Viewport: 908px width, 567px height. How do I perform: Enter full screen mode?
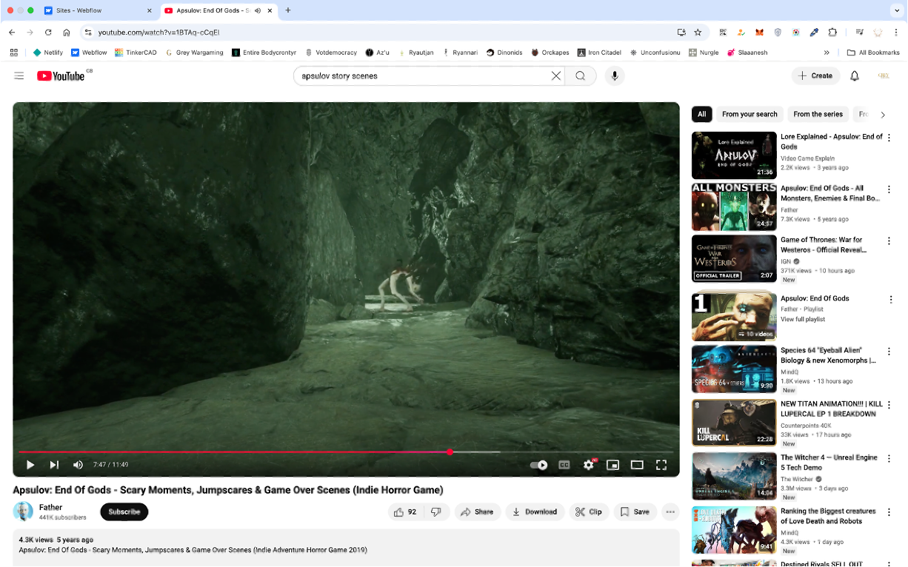click(661, 465)
